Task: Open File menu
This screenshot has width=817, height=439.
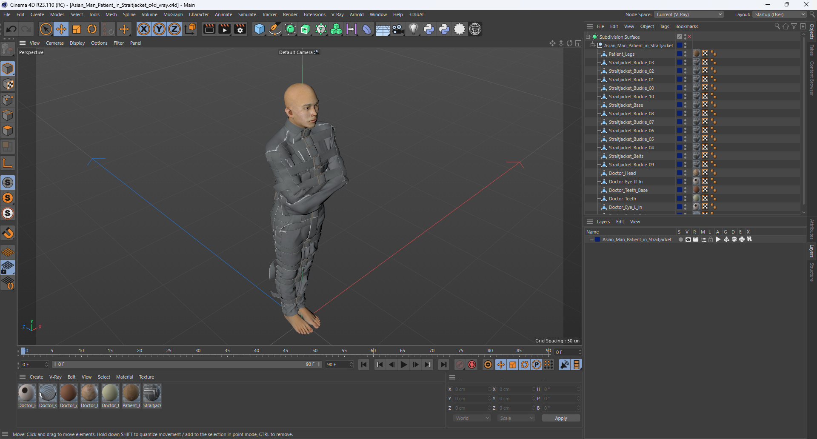Action: tap(7, 14)
